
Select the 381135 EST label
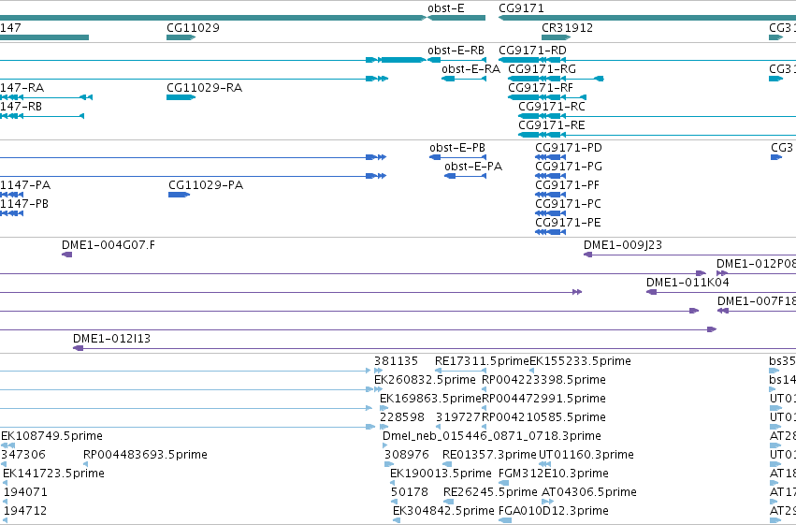coord(396,361)
